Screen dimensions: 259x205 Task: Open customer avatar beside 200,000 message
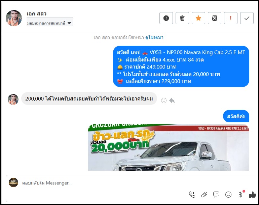pyautogui.click(x=13, y=99)
